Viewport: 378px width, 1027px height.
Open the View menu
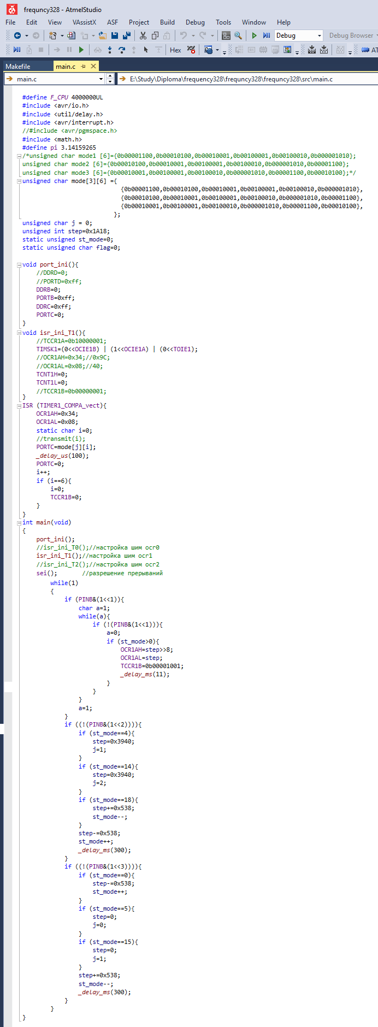[55, 22]
